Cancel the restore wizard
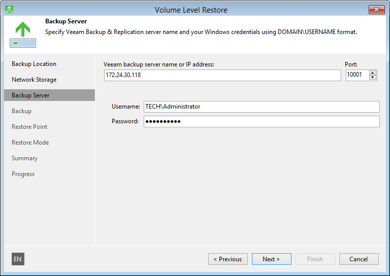The height and width of the screenshot is (276, 390). 359,259
